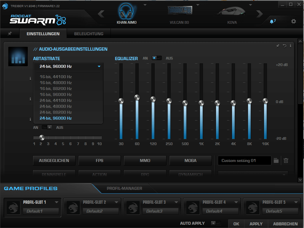
Task: Reset audio settings with the undo icon
Action: (284, 46)
